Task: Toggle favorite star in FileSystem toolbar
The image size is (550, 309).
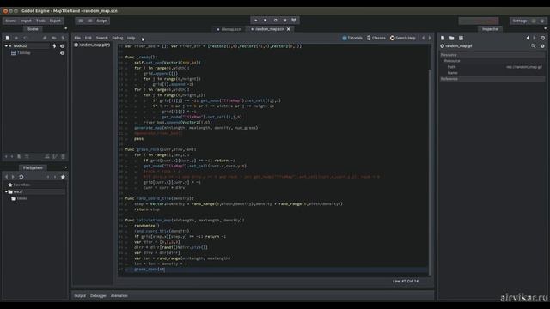Action: coord(63,177)
